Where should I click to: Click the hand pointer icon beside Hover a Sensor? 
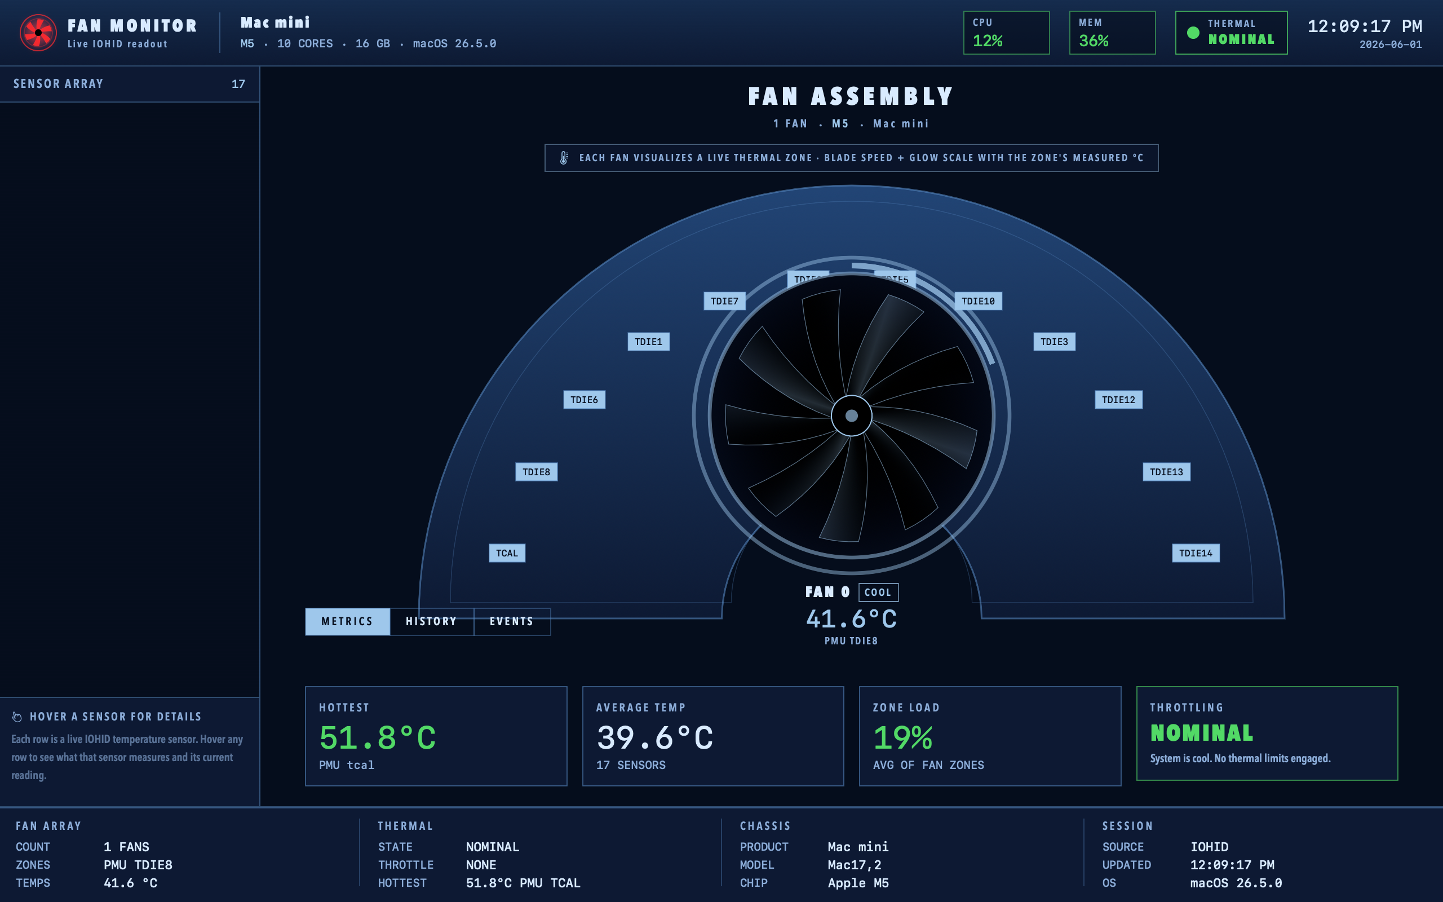[x=17, y=717]
